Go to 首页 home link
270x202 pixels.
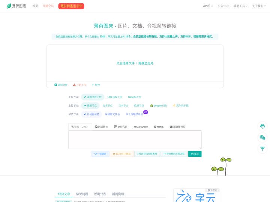click(x=35, y=6)
